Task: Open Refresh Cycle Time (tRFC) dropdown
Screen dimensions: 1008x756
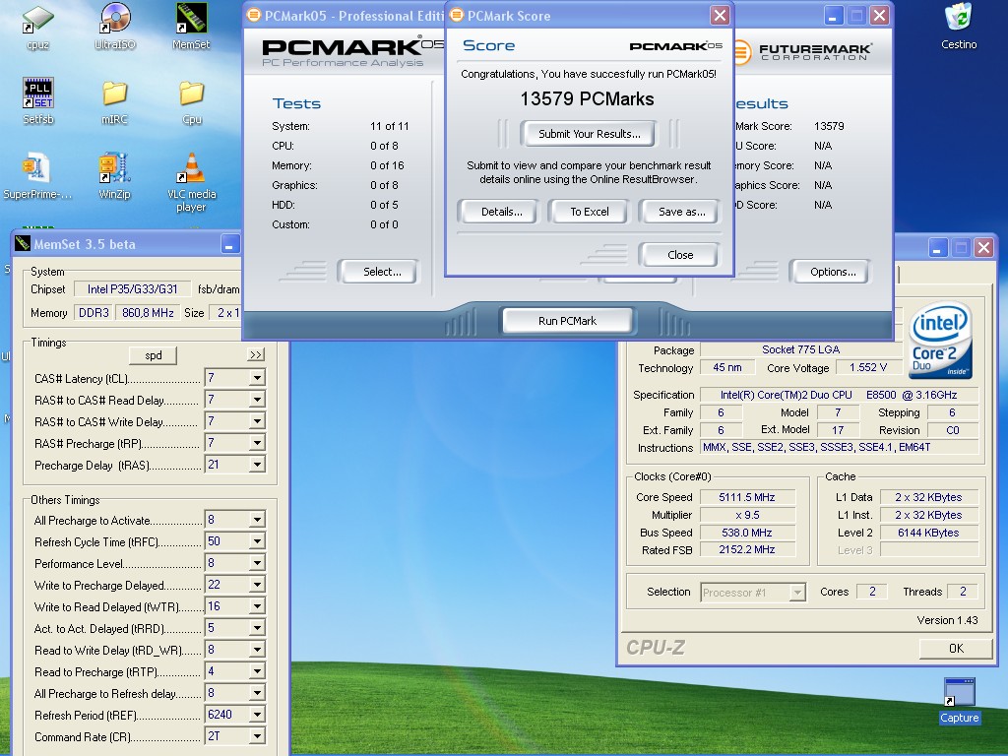Action: click(257, 541)
